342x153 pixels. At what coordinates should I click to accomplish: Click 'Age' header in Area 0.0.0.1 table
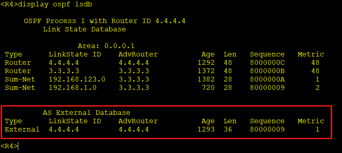point(208,54)
